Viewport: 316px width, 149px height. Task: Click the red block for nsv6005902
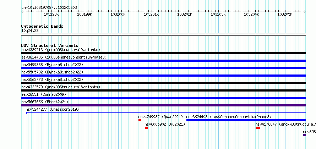(147, 128)
